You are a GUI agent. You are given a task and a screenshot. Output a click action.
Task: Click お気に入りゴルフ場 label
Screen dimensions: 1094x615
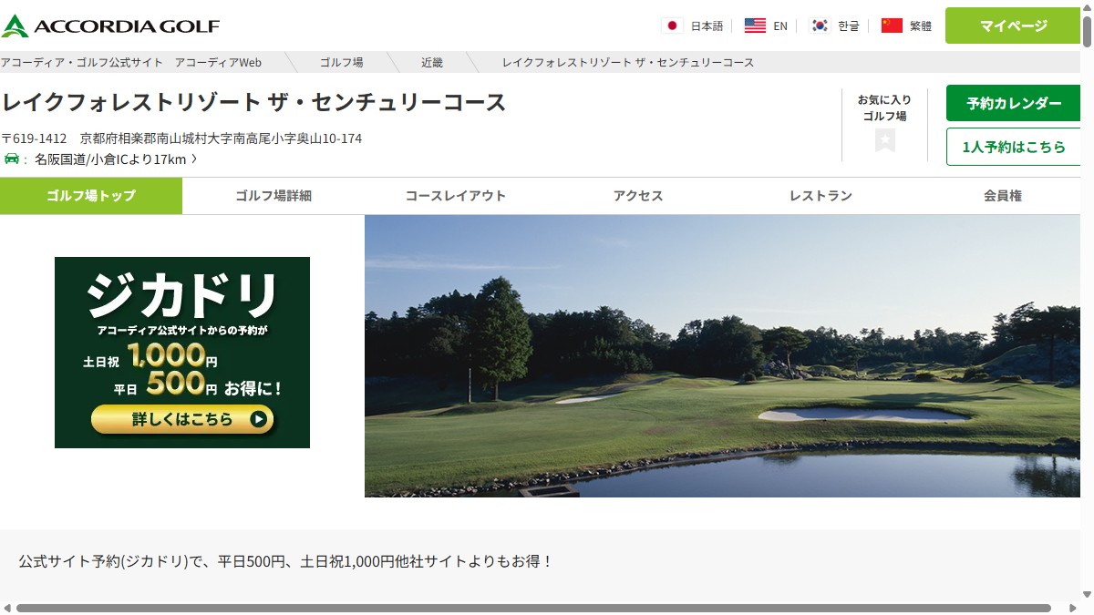click(x=884, y=108)
